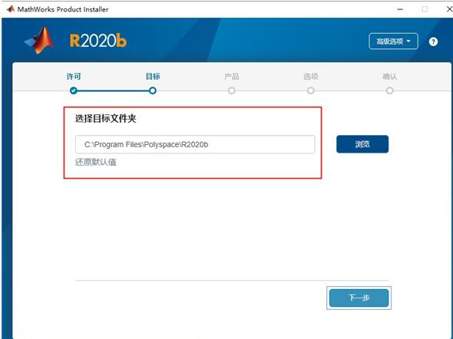This screenshot has width=453, height=339.
Task: Click the completed 许可 step circle
Action: (74, 91)
